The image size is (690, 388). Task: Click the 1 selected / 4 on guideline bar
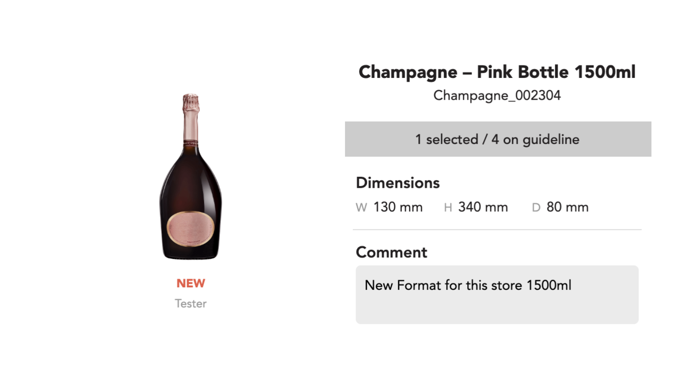tap(498, 139)
